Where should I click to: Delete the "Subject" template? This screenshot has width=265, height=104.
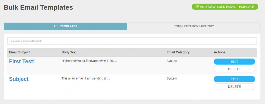[x=234, y=87]
